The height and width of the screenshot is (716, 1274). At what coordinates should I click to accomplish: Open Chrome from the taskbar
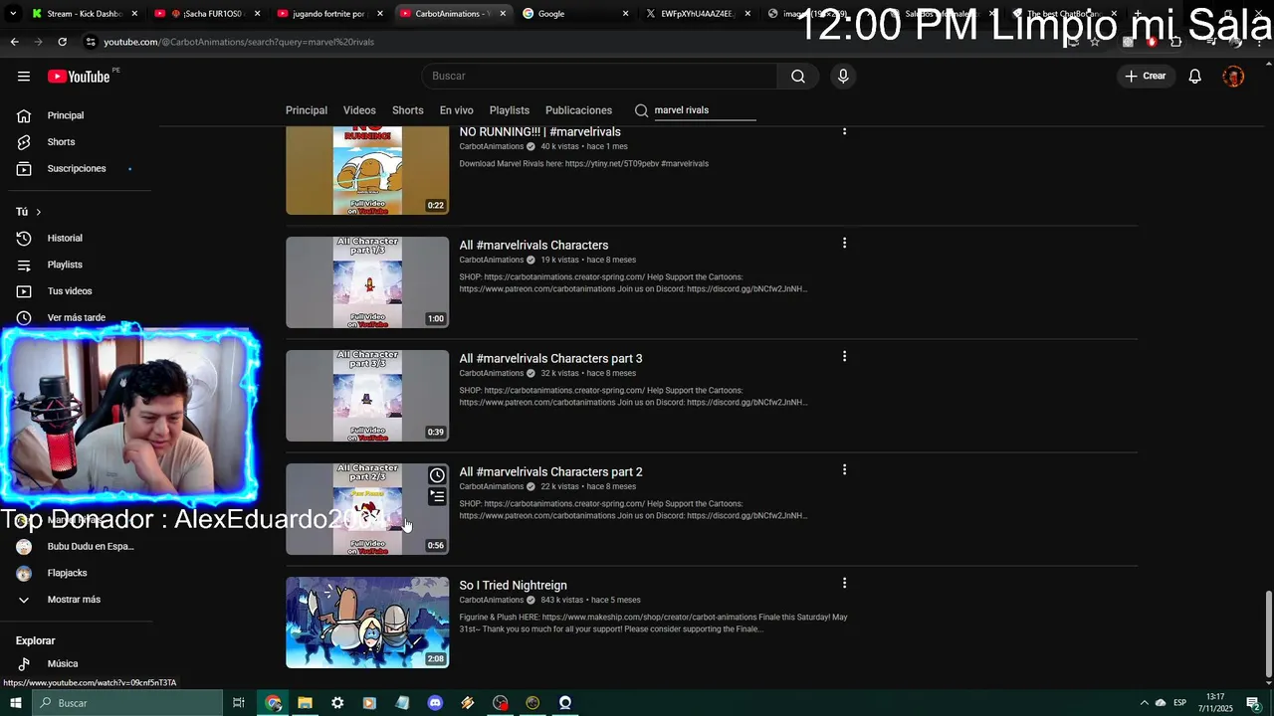(273, 703)
